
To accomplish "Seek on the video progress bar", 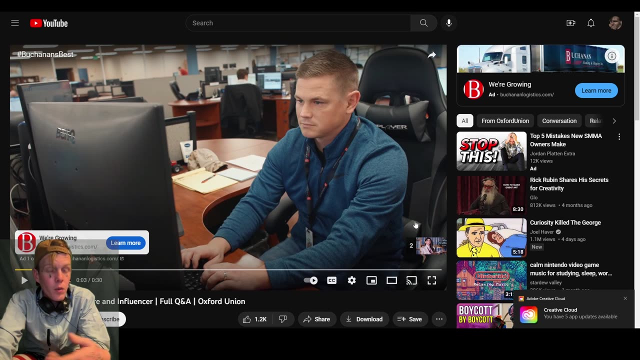I will click(x=228, y=269).
